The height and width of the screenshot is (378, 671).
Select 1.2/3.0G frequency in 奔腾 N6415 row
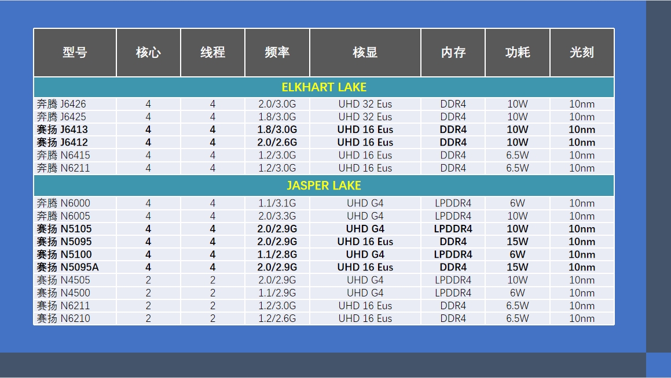pos(277,155)
